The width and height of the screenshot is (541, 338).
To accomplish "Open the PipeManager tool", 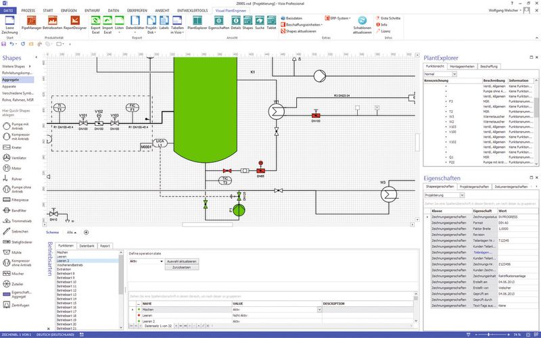I will (31, 23).
